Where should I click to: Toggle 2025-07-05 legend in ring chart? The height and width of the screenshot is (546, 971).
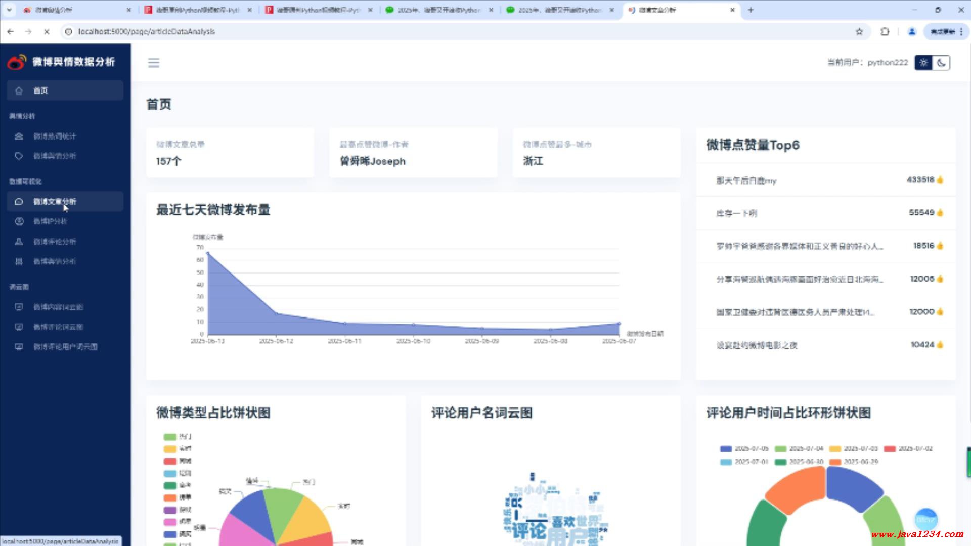[744, 449]
